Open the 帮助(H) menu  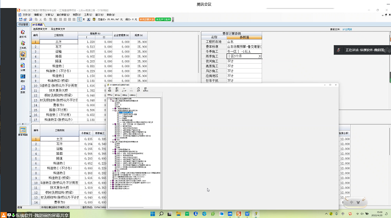click(111, 15)
